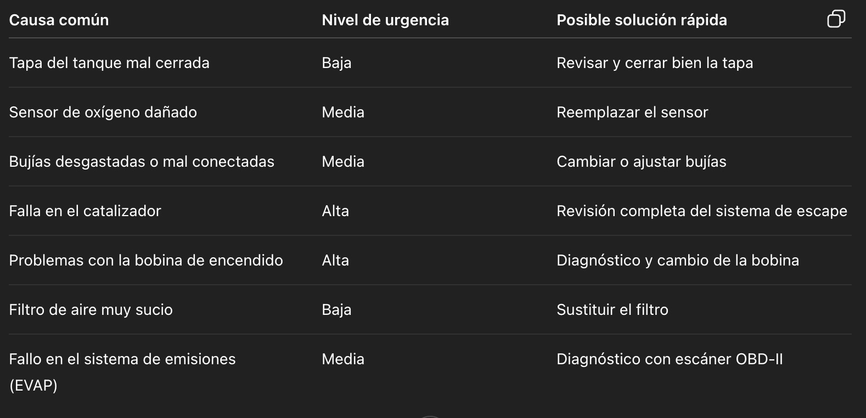Click 'Baja' urgency in the filtro de aire row
This screenshot has height=418, width=866.
[336, 310]
